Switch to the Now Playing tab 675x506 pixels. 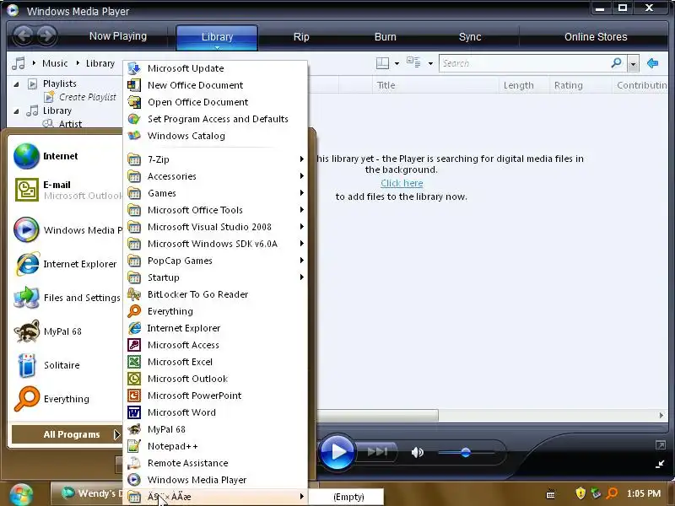click(118, 36)
